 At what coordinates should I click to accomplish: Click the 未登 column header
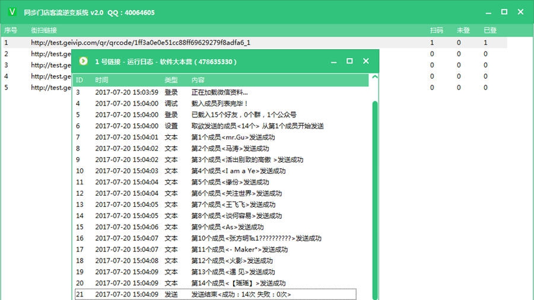463,30
